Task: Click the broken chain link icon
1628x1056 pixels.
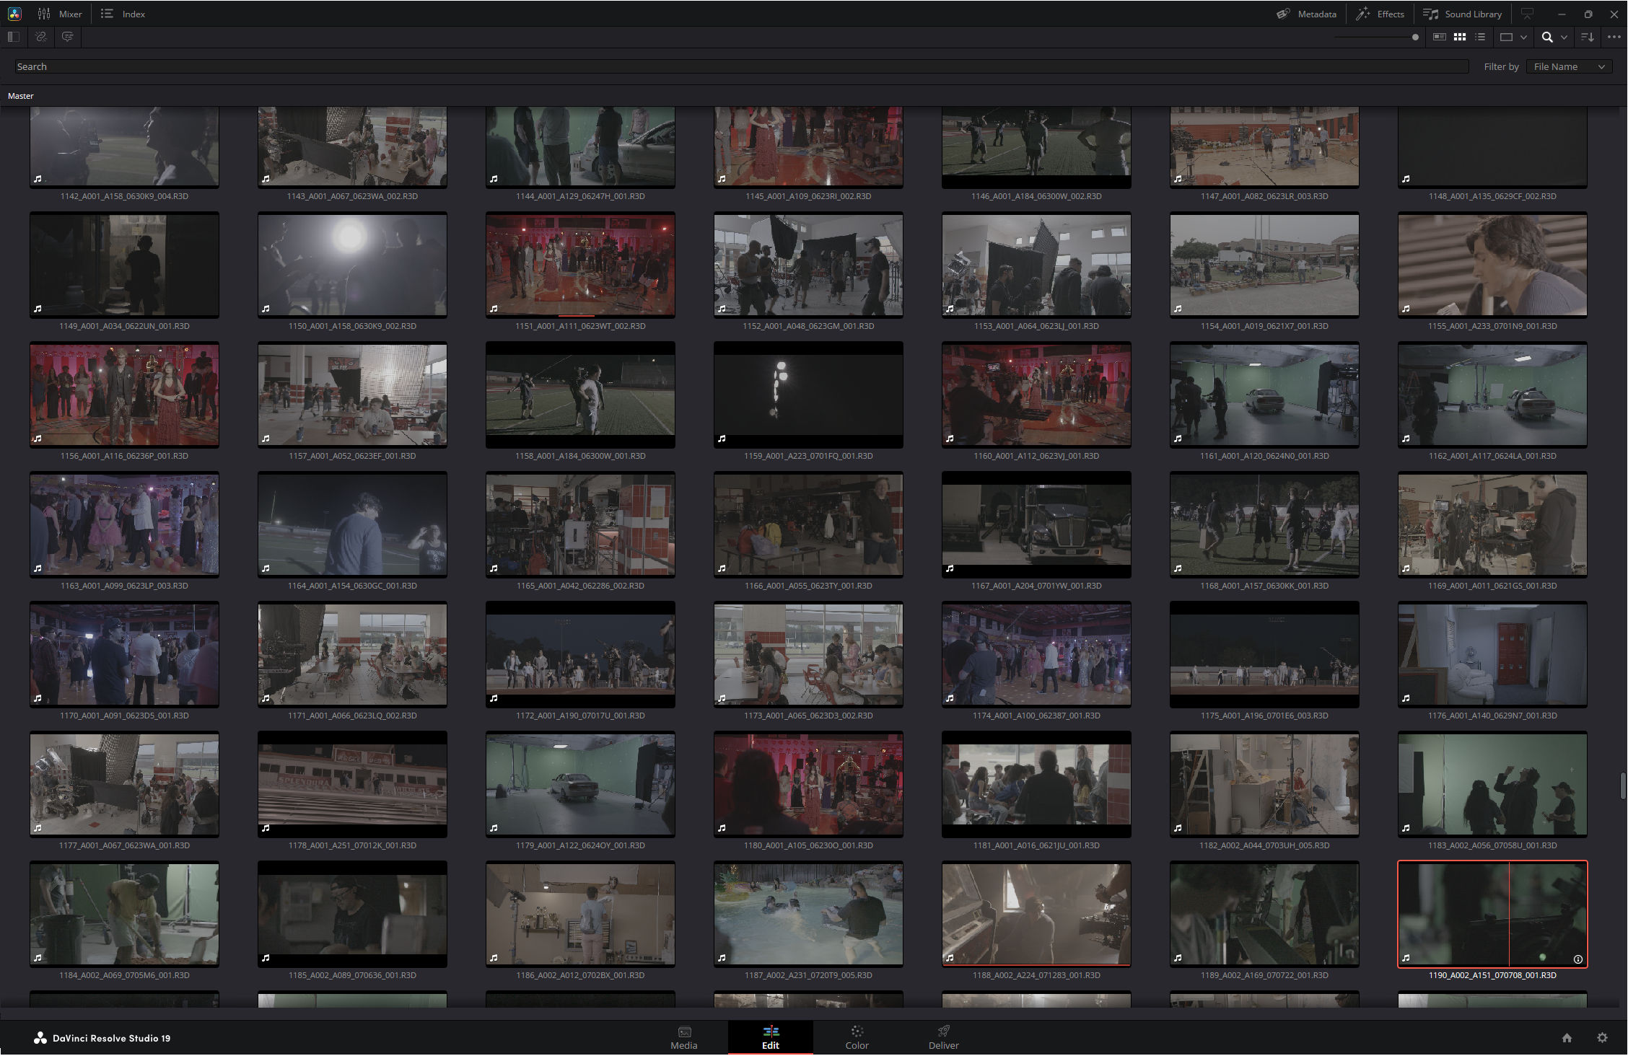Action: (41, 37)
